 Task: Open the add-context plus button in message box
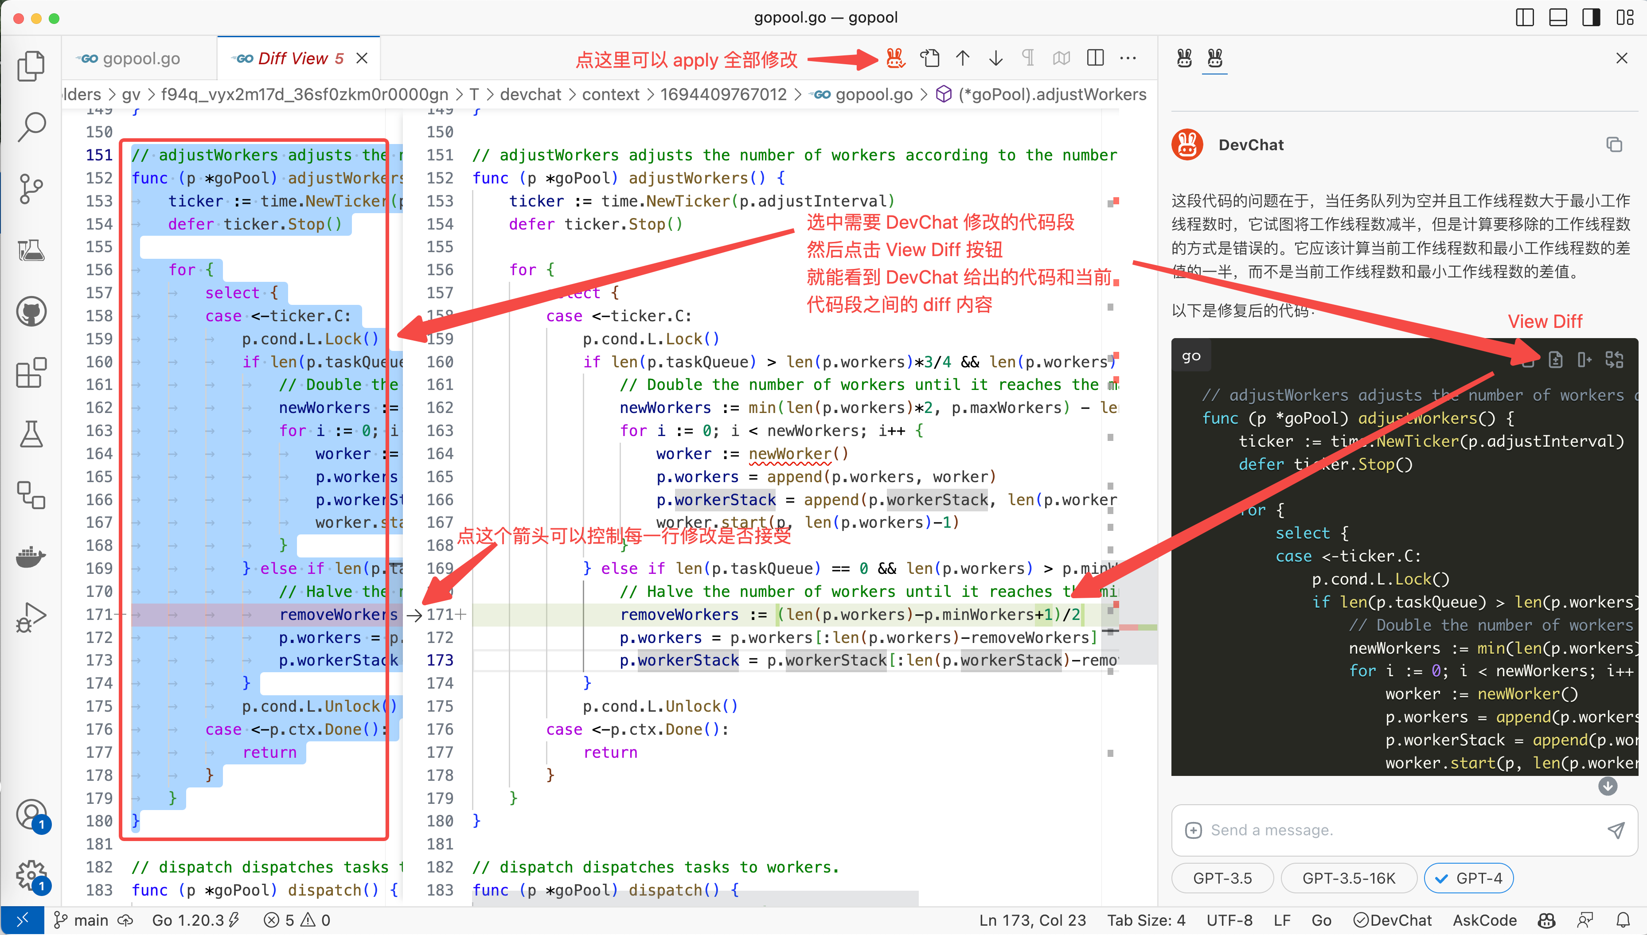click(x=1193, y=830)
